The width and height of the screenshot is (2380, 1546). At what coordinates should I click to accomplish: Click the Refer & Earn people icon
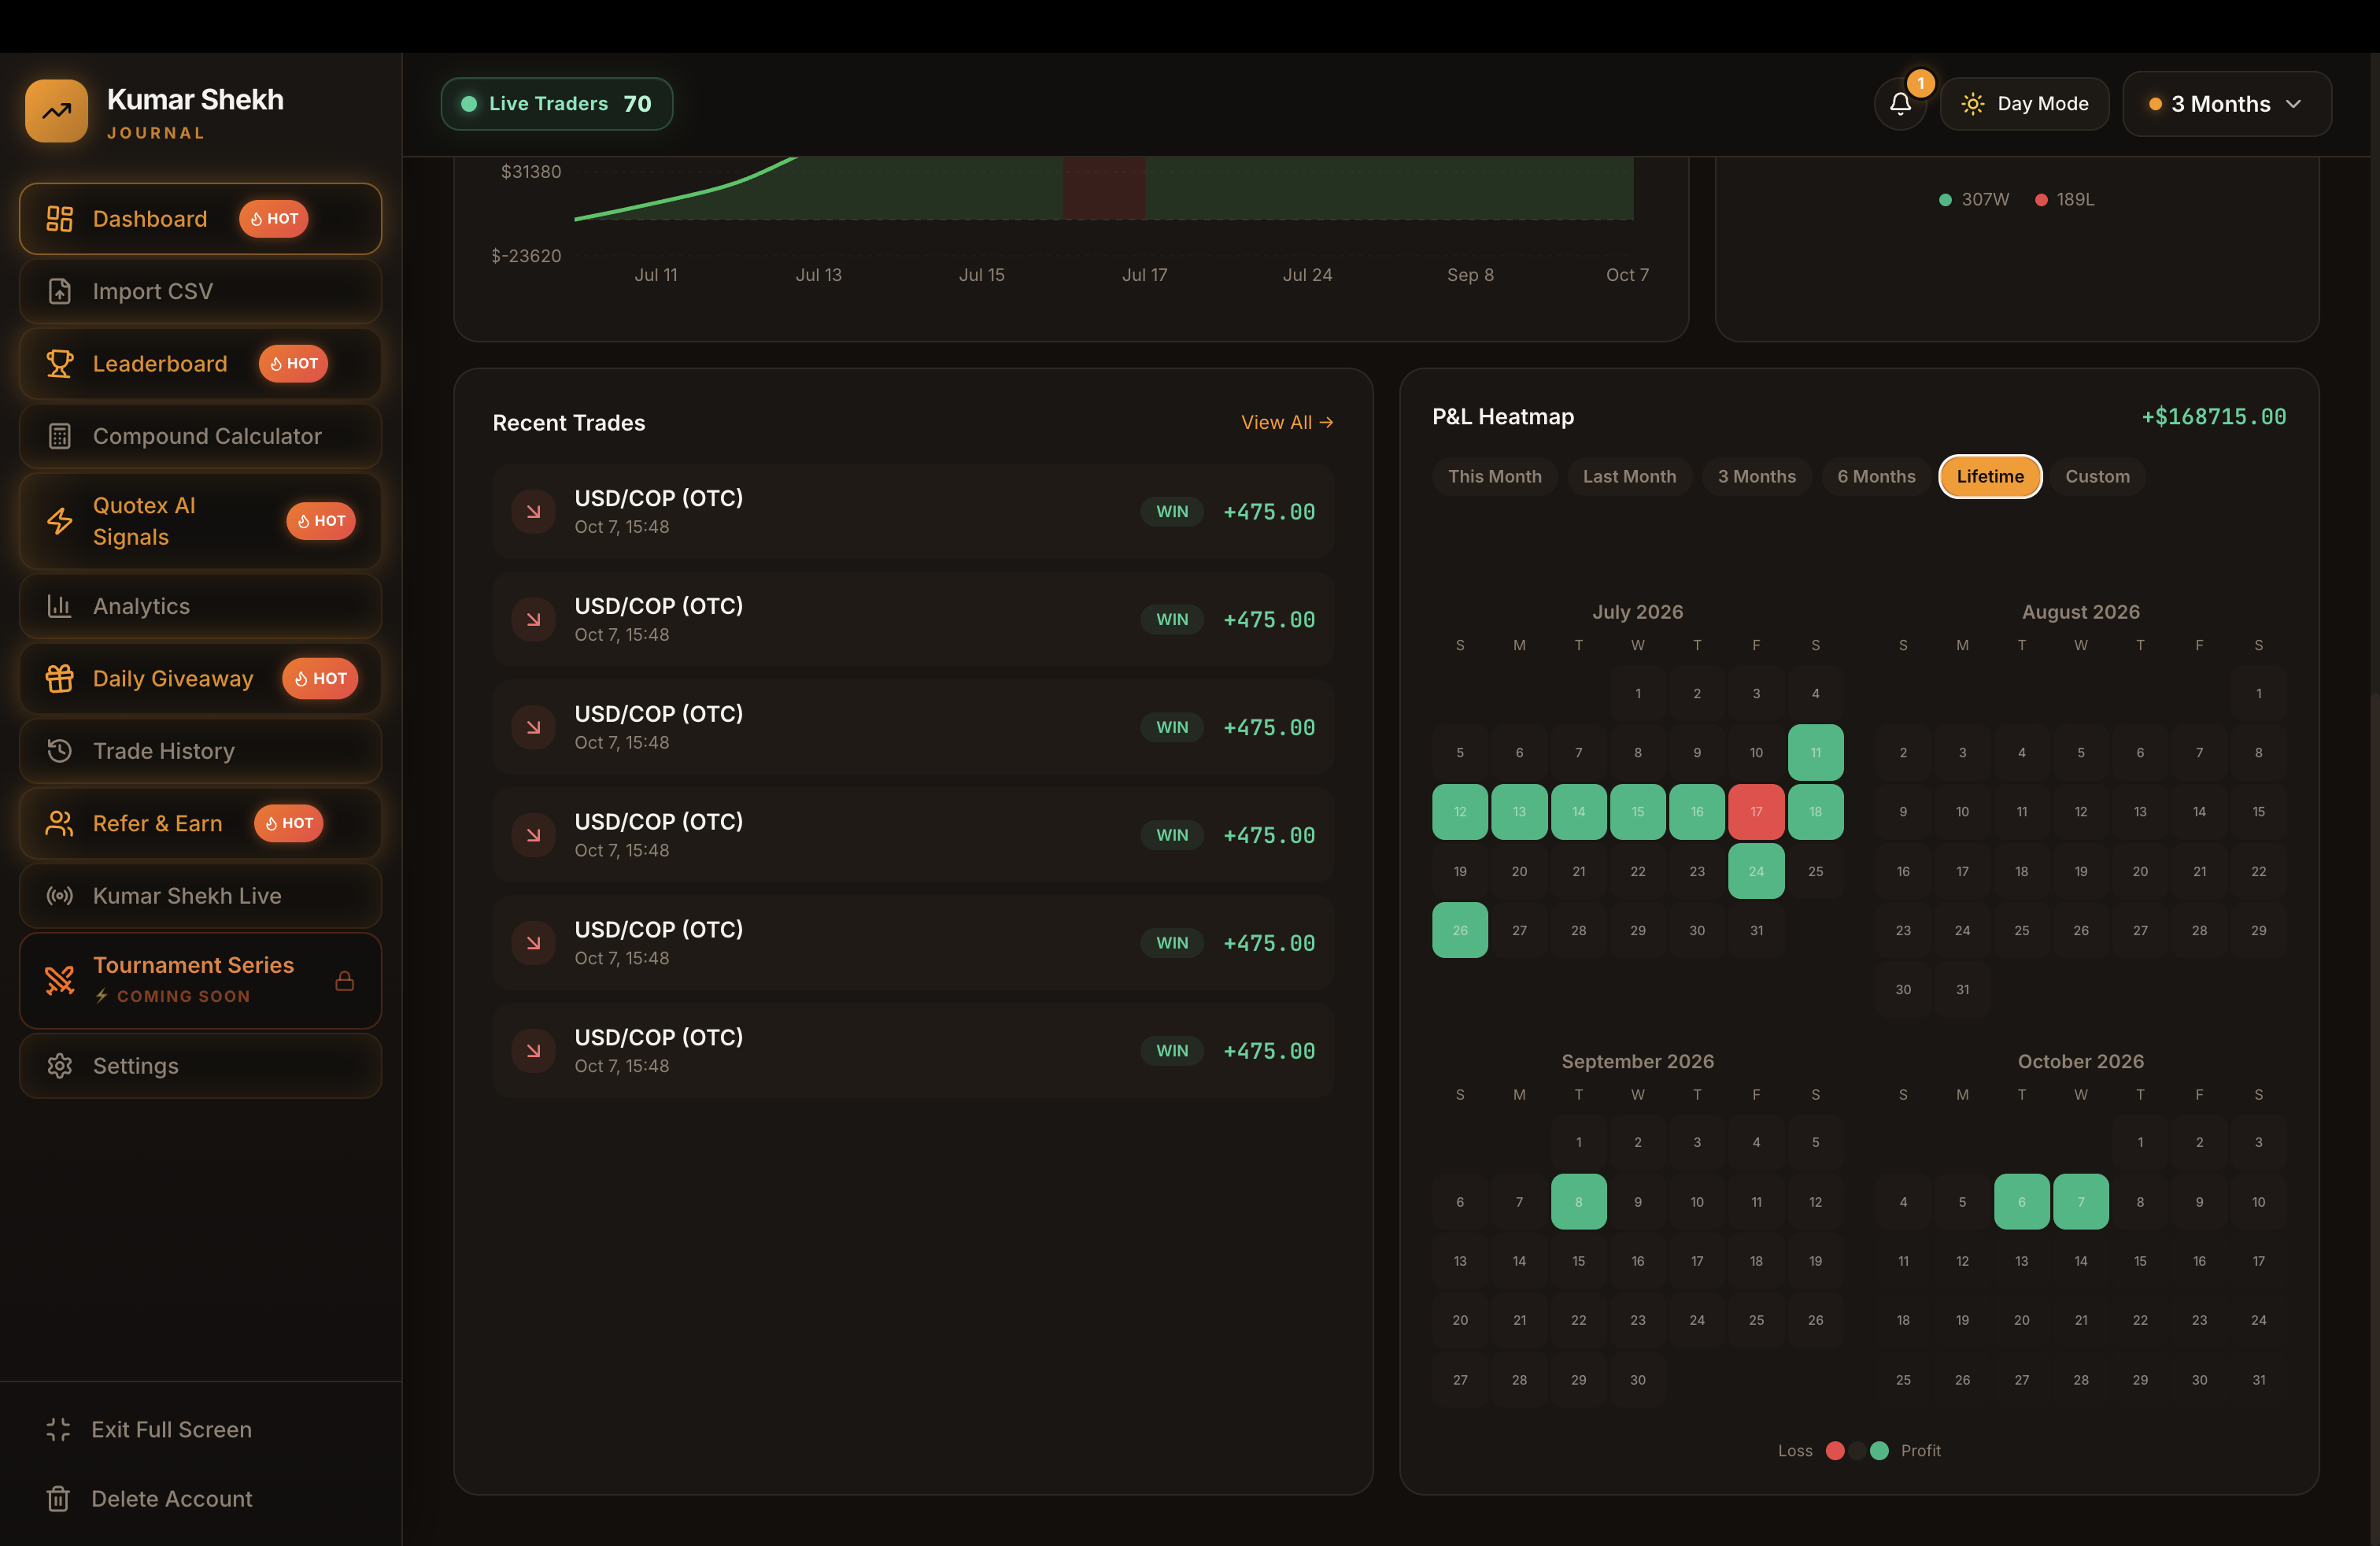60,823
